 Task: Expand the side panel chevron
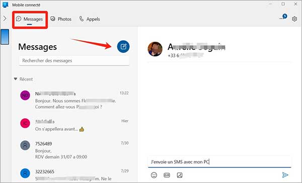[5, 19]
